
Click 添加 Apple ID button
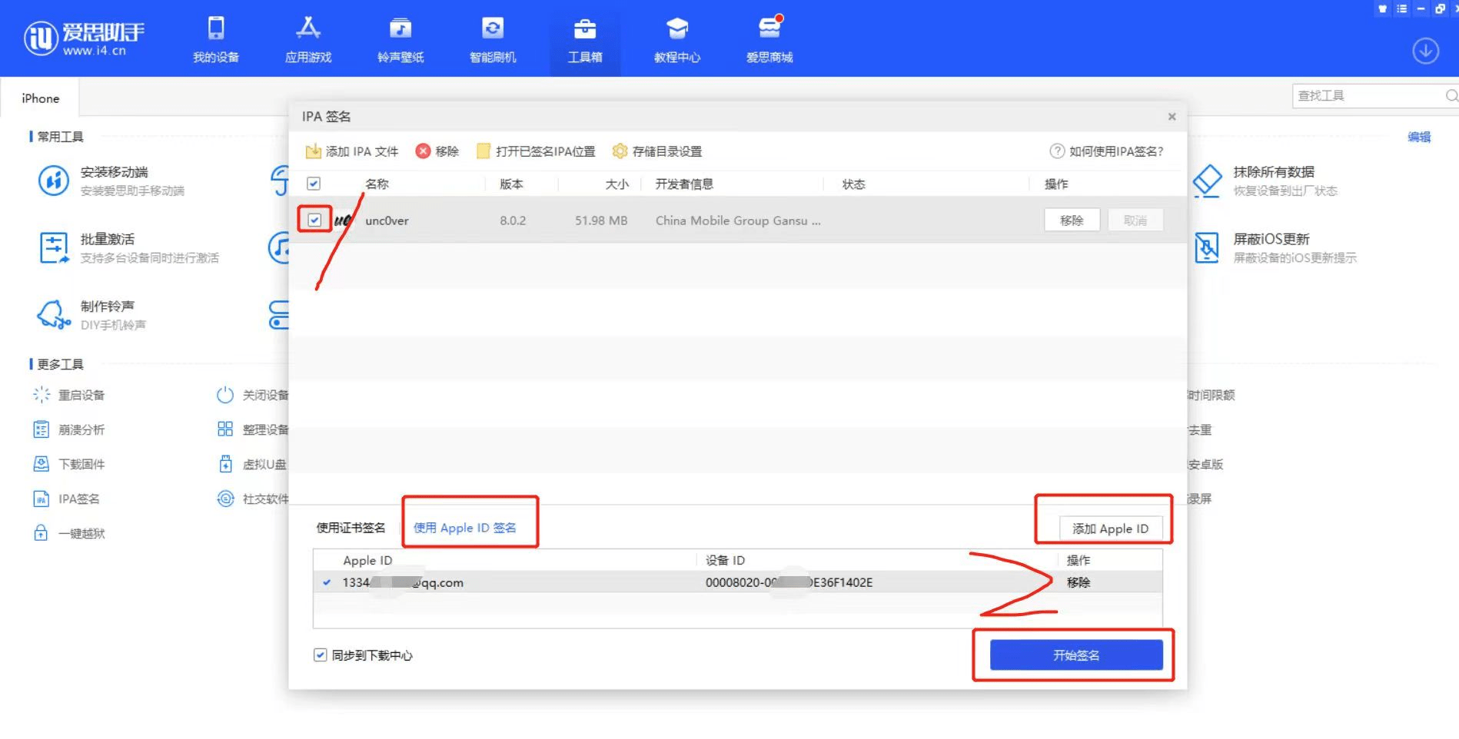(x=1111, y=529)
